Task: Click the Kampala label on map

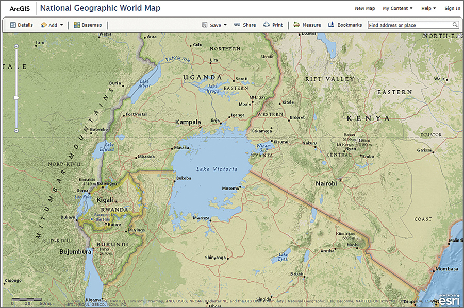Action: (x=188, y=122)
